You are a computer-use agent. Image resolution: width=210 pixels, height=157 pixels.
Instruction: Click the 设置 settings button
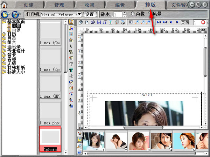click(90, 14)
